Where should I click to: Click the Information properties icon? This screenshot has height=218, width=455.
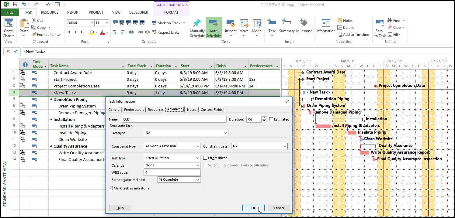[325, 23]
